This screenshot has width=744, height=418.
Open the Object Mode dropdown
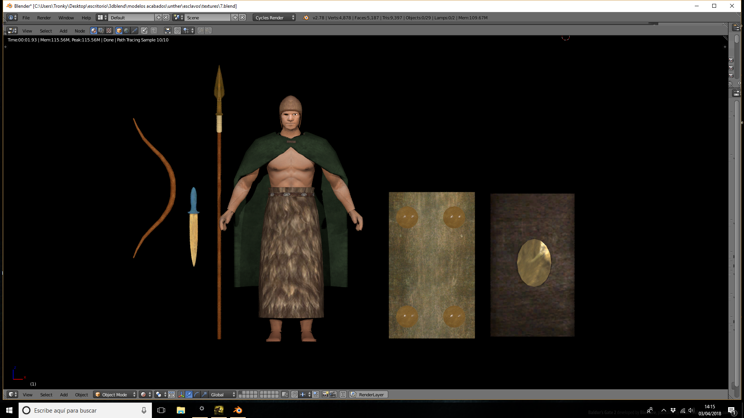coord(115,394)
